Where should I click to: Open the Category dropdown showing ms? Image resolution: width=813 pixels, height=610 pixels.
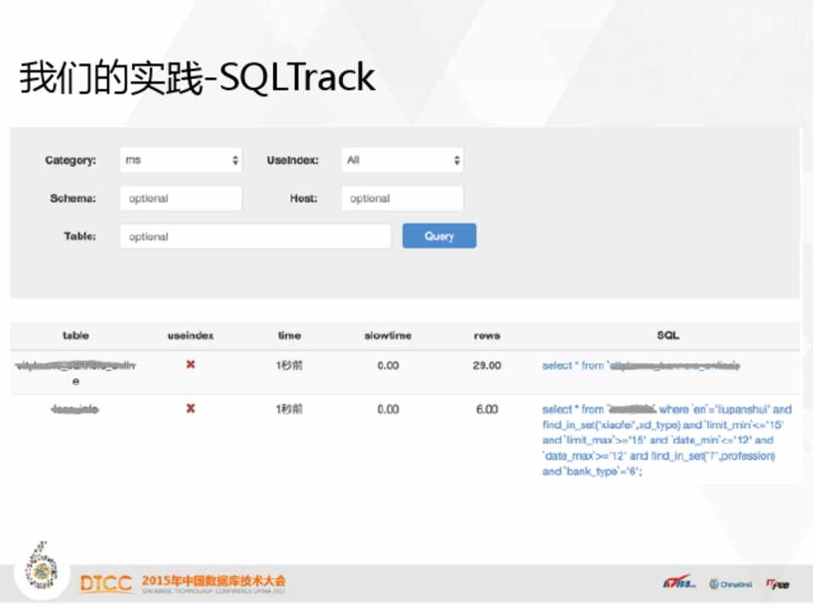[x=180, y=160]
